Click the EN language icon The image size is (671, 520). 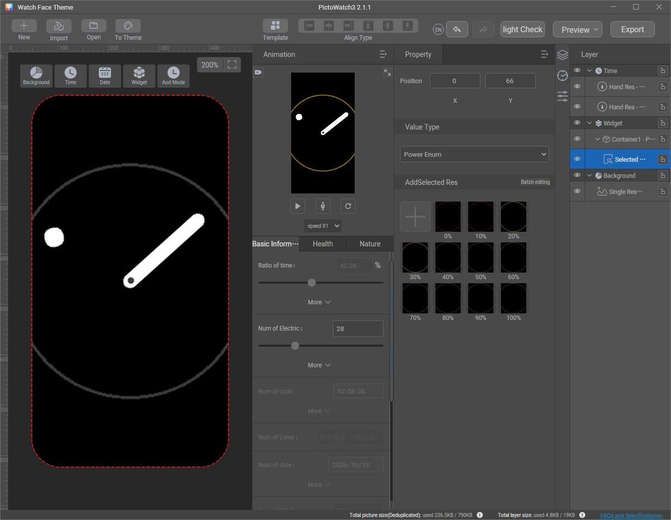438,30
